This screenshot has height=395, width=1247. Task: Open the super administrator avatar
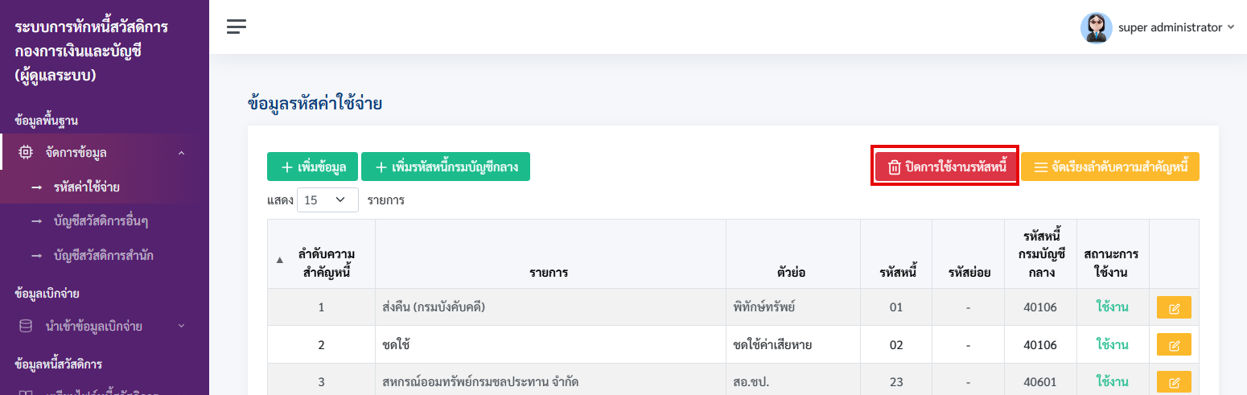click(1096, 27)
